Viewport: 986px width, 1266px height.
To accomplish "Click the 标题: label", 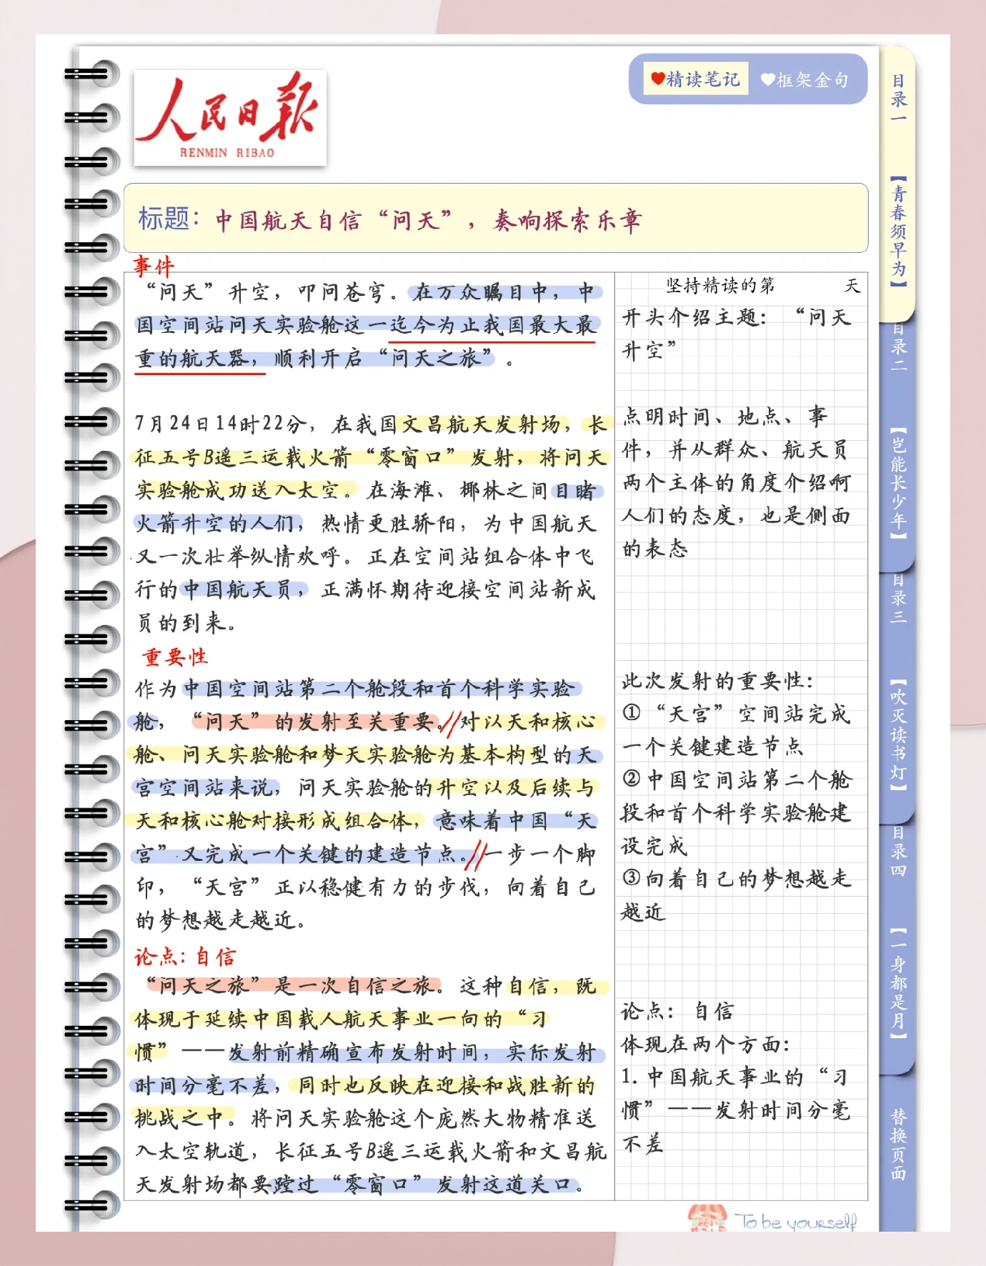I will 169,219.
